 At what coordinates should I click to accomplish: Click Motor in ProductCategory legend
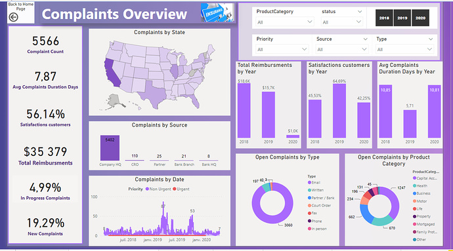tap(420, 201)
